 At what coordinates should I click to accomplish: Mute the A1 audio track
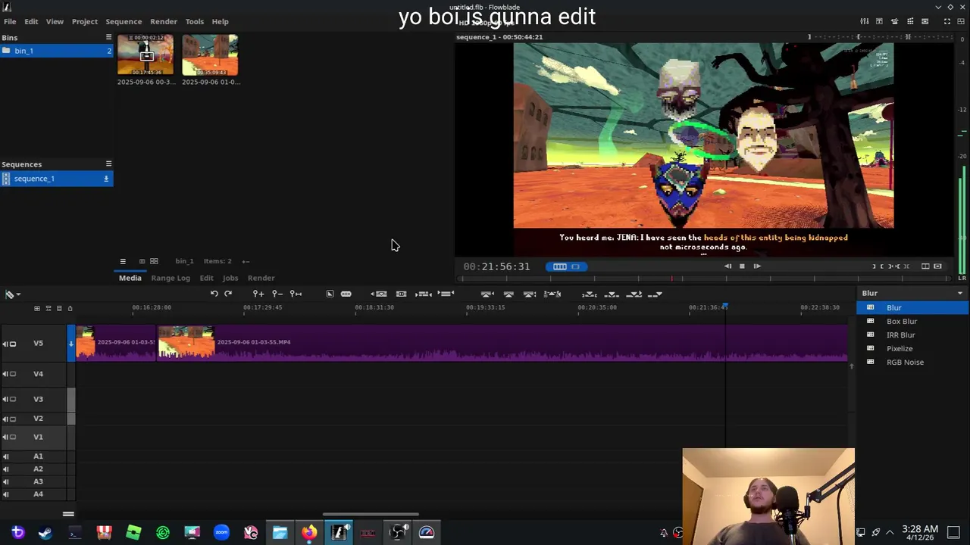pyautogui.click(x=5, y=456)
